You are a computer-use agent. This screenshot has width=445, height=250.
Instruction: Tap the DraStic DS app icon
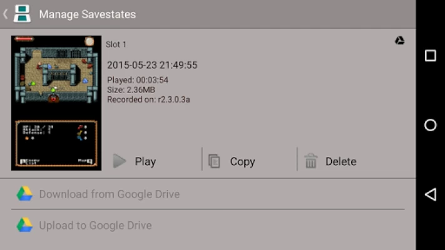point(22,14)
